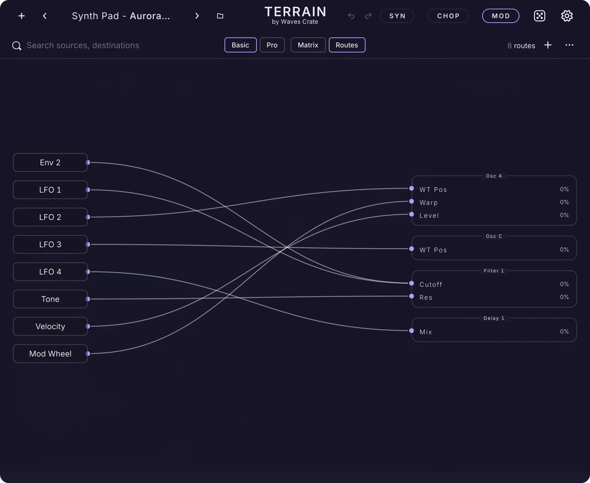
Task: Click the search magnifier icon
Action: pos(17,46)
